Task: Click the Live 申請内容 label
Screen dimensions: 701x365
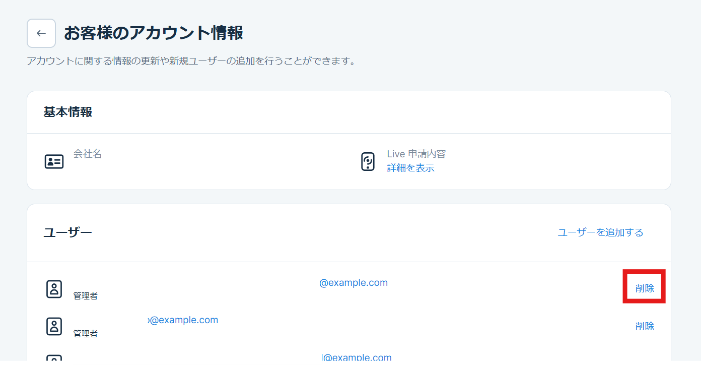Action: pos(416,154)
